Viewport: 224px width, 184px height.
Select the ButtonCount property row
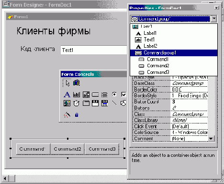(x=170, y=102)
